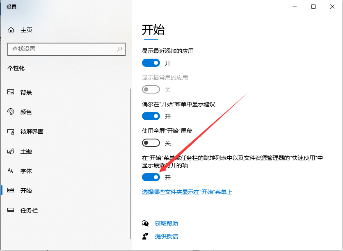Click the search magnifier in 查找设置
This screenshot has height=251, width=343.
(119, 49)
